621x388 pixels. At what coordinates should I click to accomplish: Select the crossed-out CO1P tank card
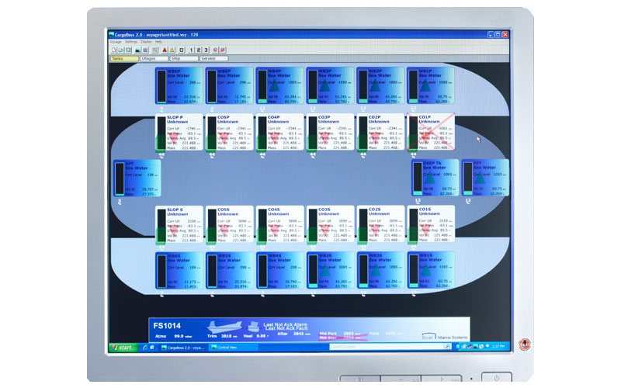pos(431,132)
